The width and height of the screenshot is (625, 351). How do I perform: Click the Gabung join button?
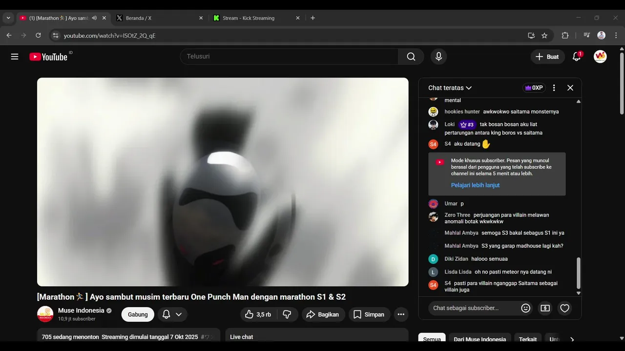138,314
